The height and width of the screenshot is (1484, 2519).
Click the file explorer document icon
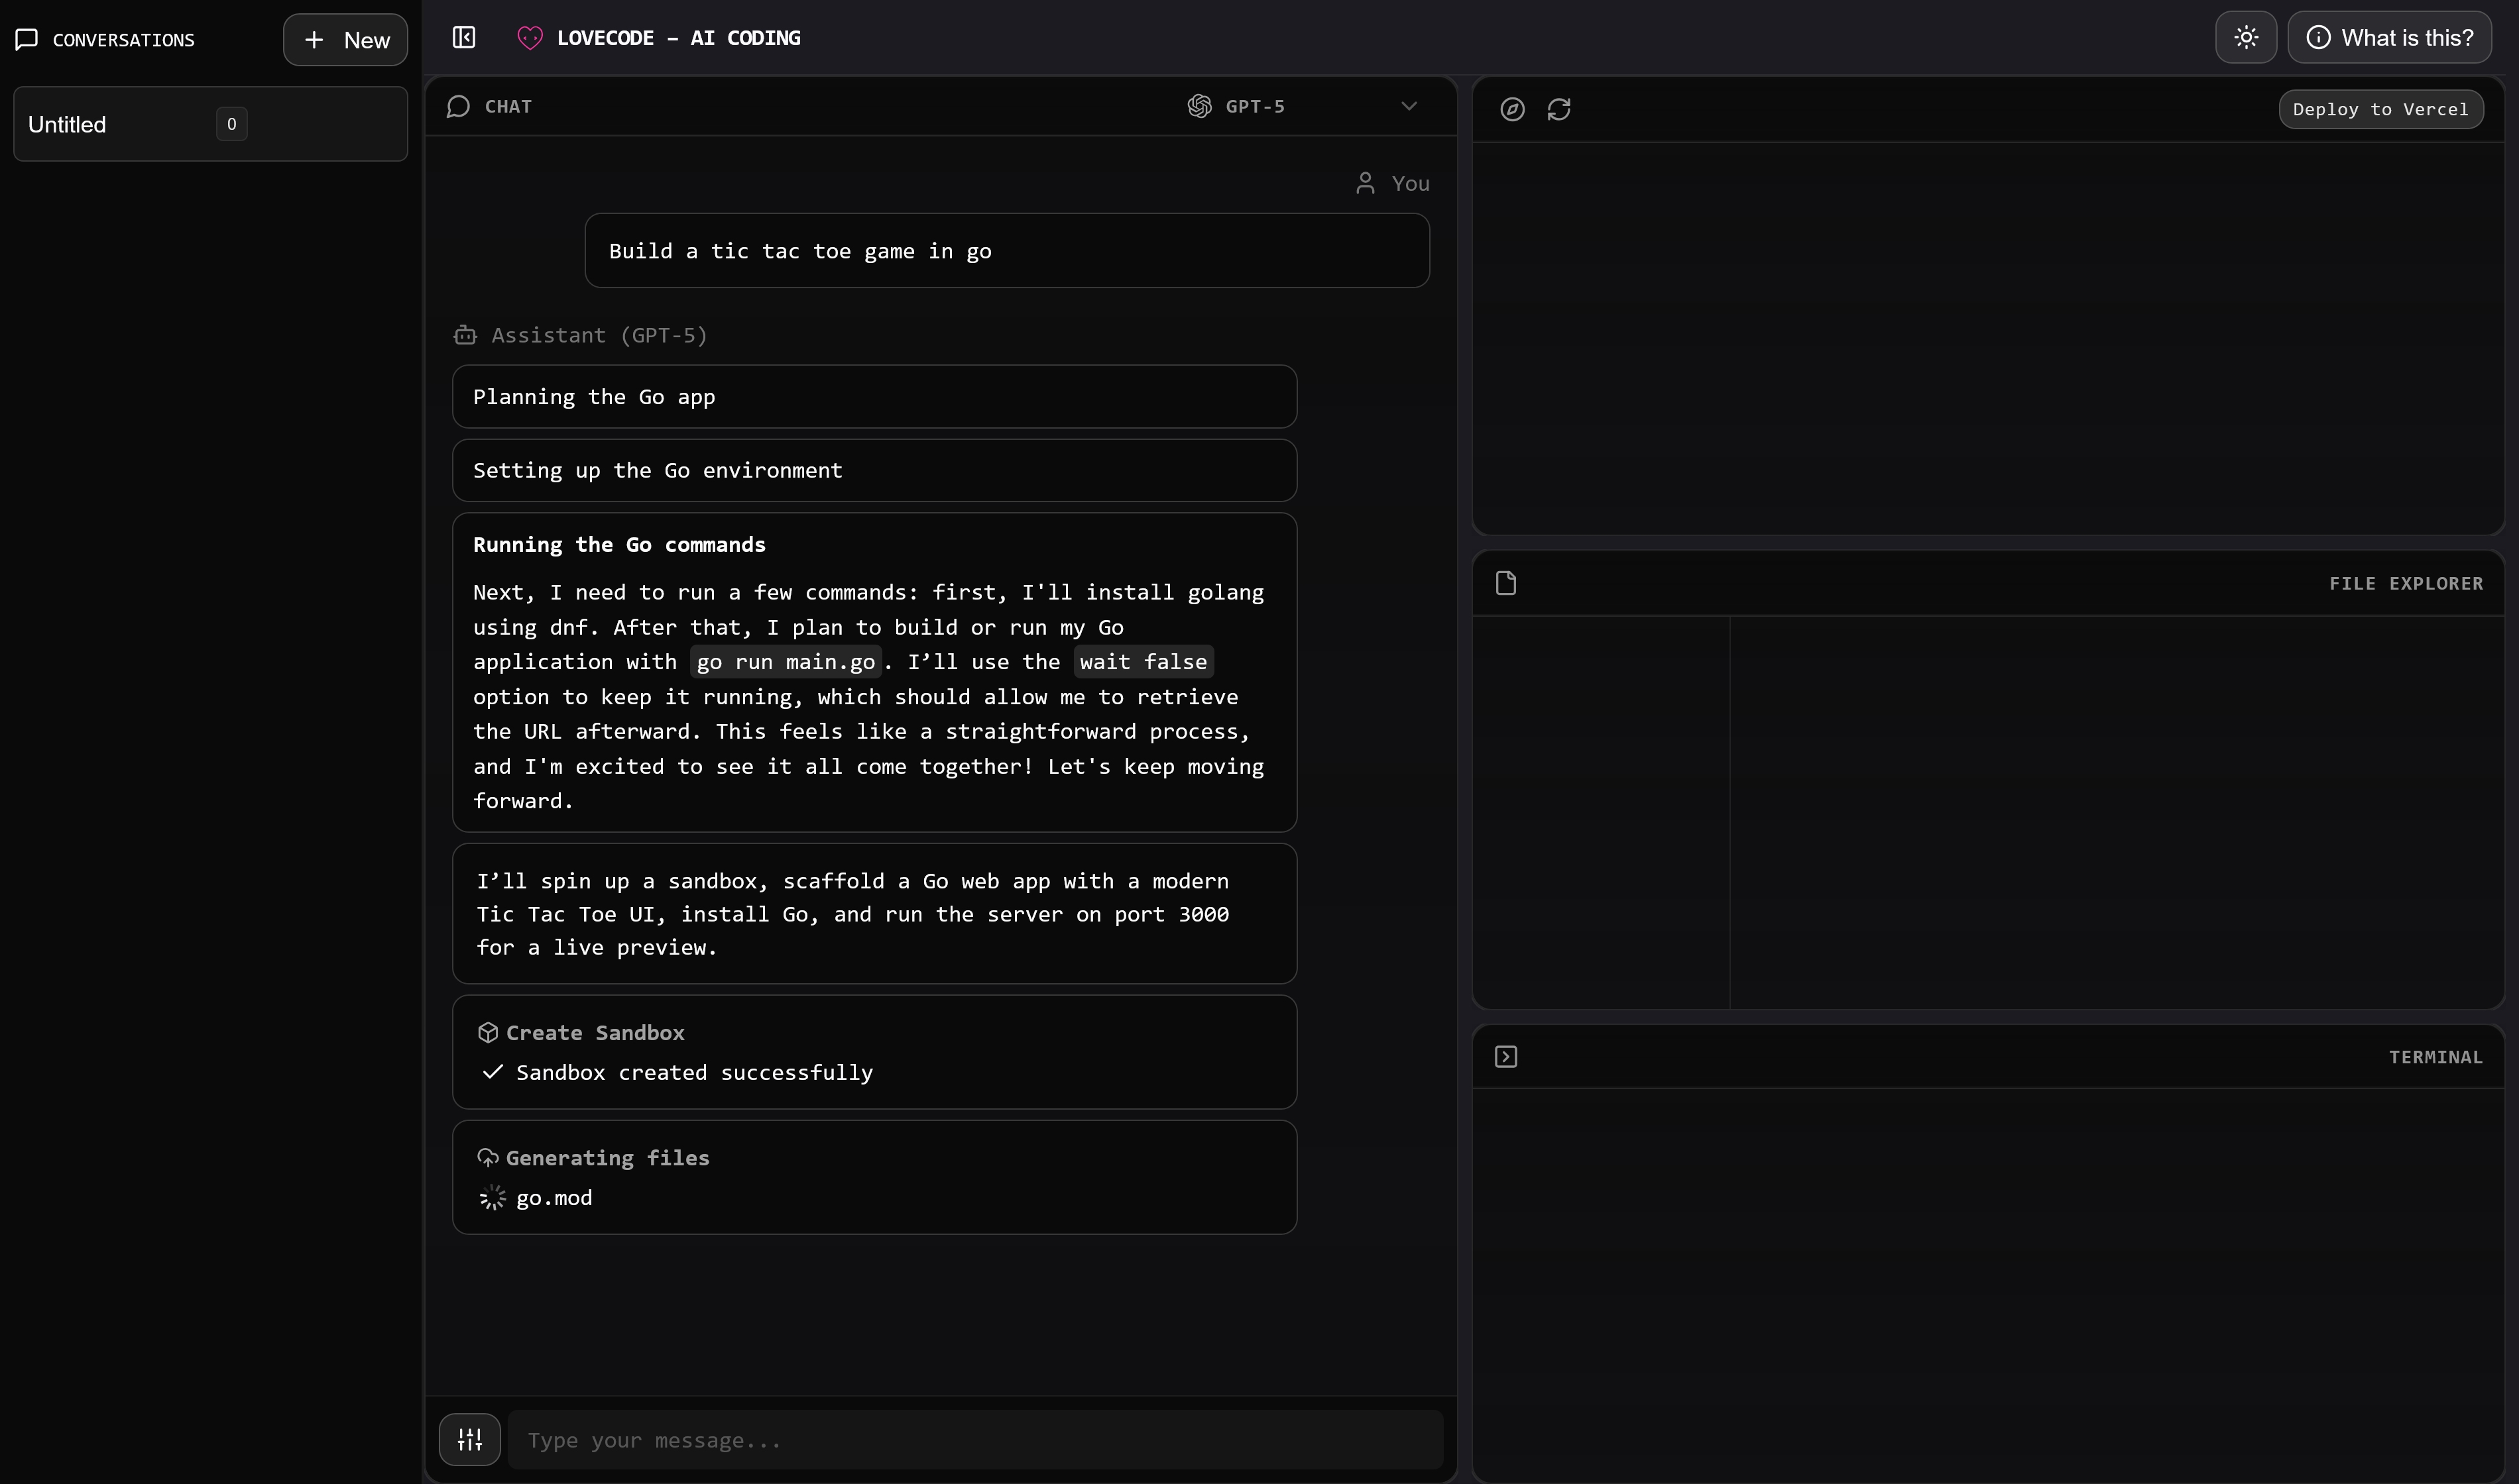pyautogui.click(x=1505, y=583)
